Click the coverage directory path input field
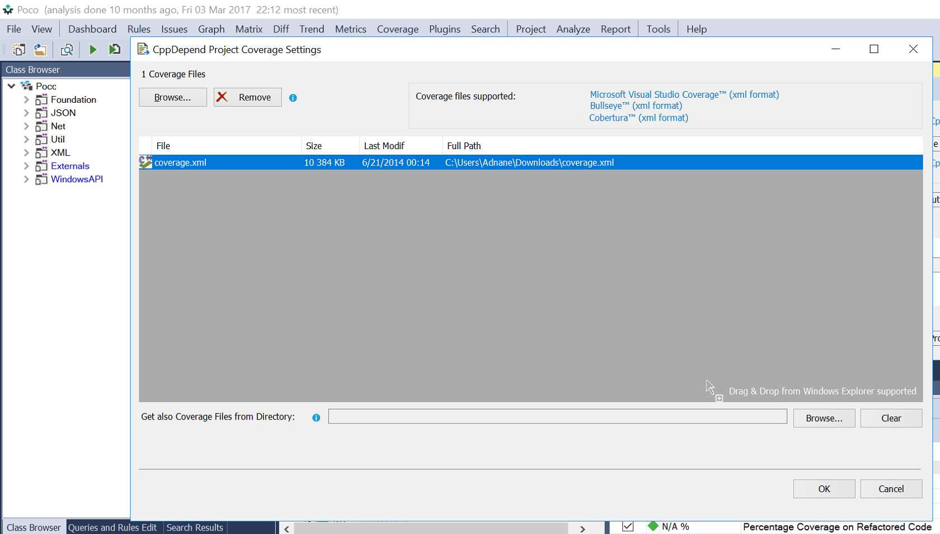 pyautogui.click(x=557, y=417)
